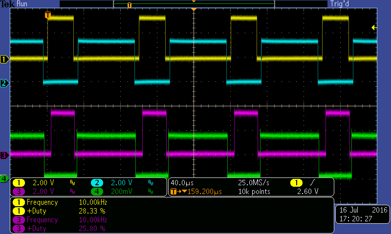This screenshot has width=391, height=234.
Task: Select the channel 3 badge in scale readout
Action: pyautogui.click(x=19, y=192)
